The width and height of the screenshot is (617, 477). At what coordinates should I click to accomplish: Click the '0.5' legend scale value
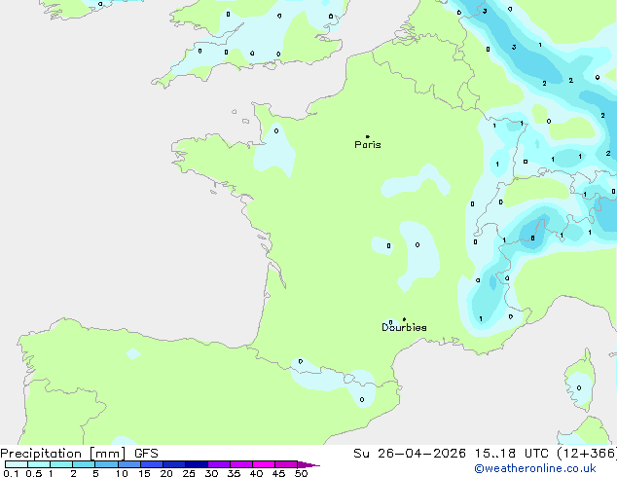[x=34, y=473]
